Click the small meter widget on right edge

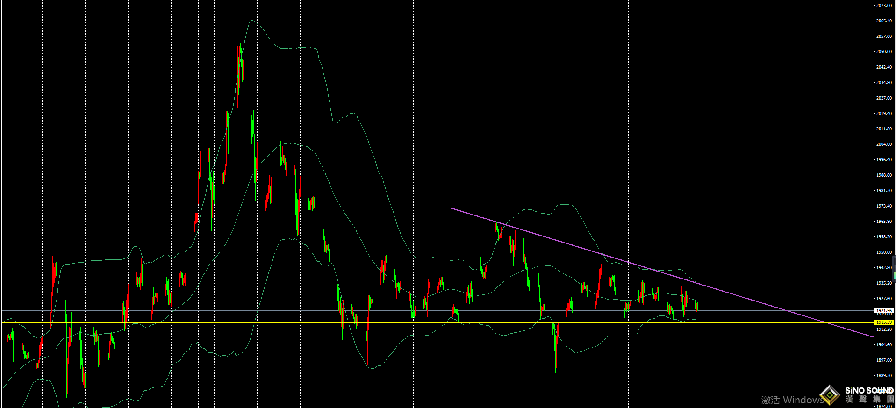(894, 268)
